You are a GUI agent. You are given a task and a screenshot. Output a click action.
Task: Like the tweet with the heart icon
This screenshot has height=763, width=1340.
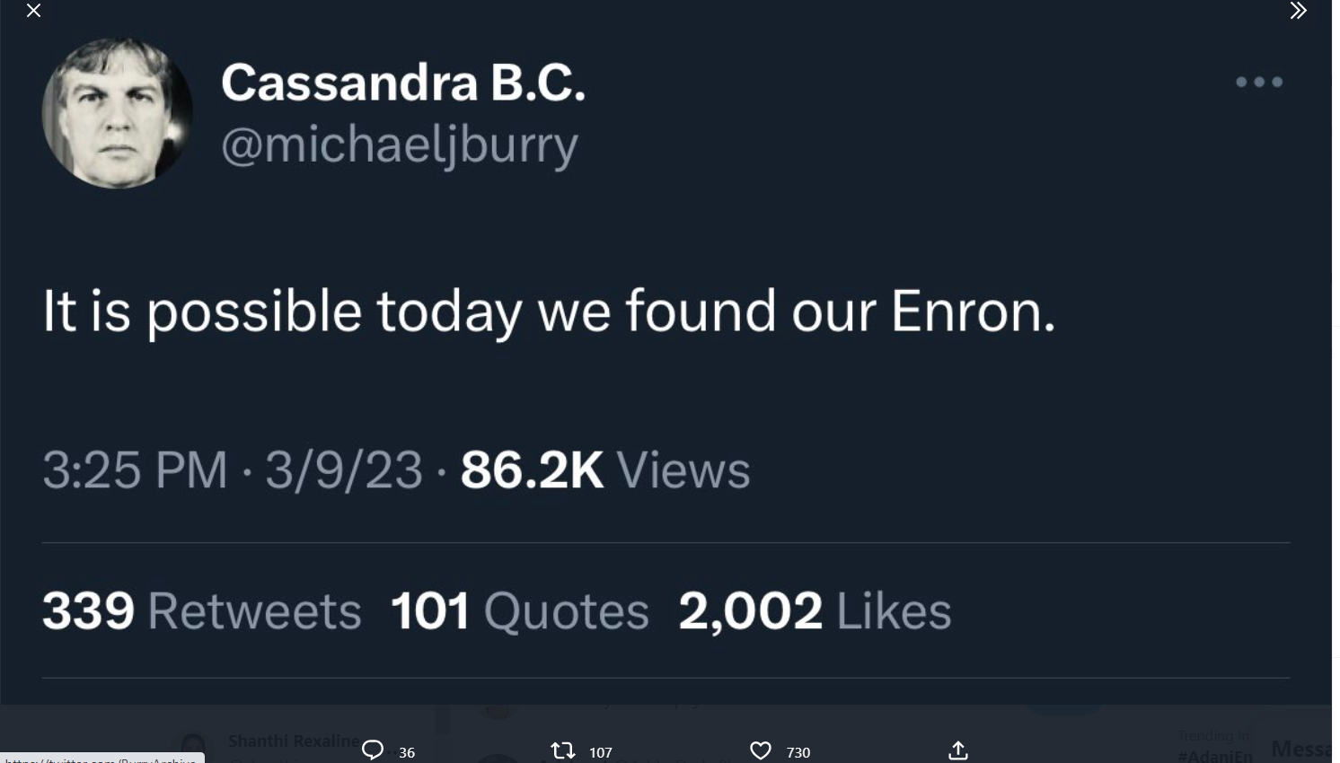[761, 750]
